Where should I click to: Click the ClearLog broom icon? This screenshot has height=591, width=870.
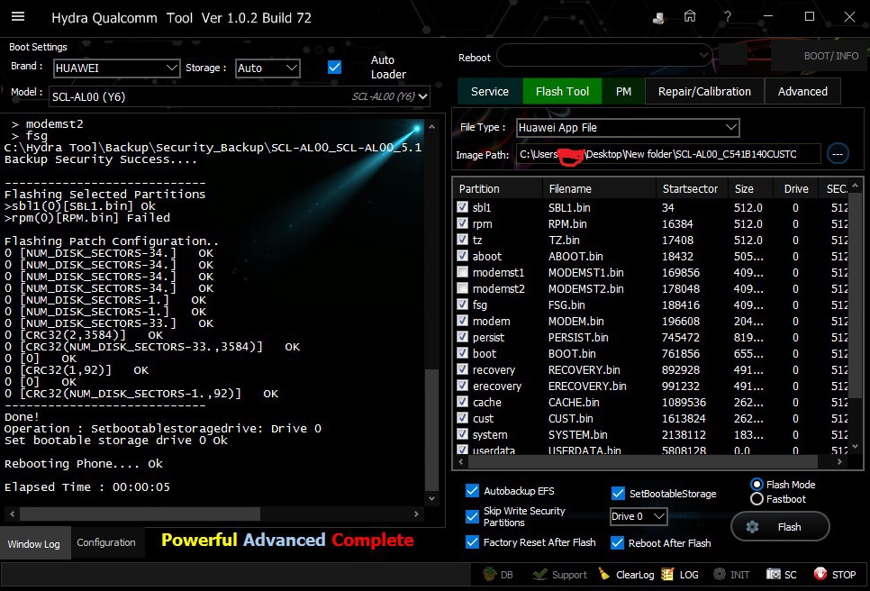[603, 574]
